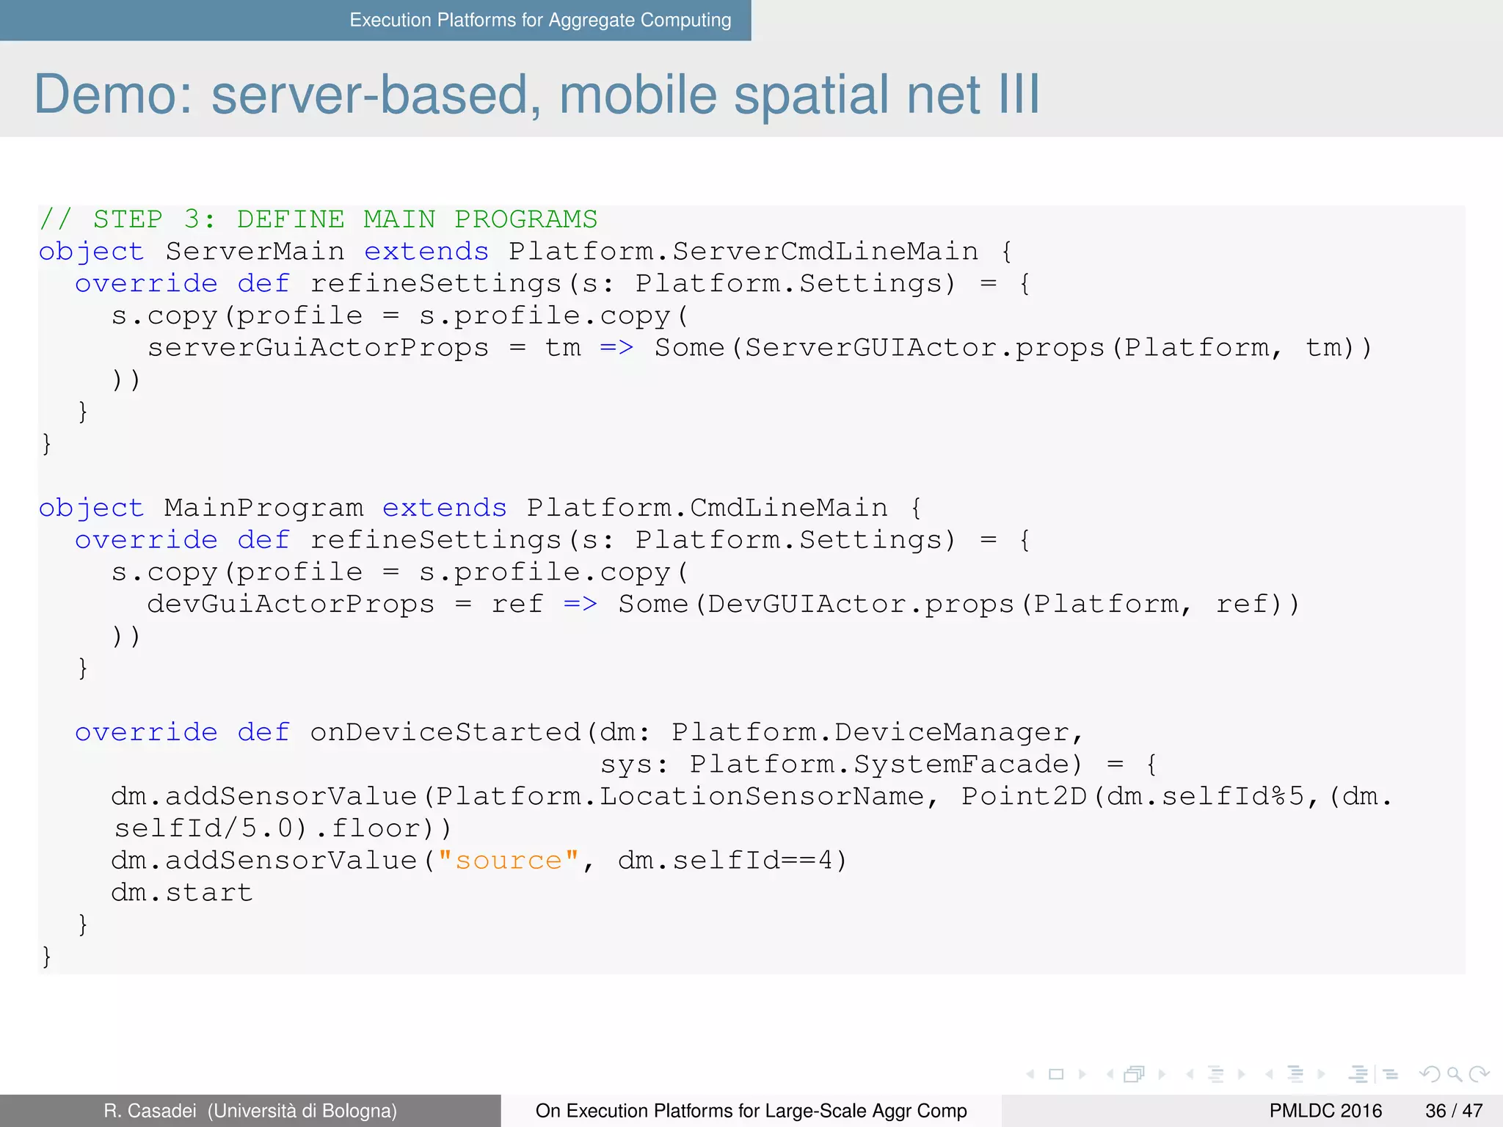Viewport: 1503px width, 1127px height.
Task: Click the single slide rectangle icon
Action: [1056, 1074]
